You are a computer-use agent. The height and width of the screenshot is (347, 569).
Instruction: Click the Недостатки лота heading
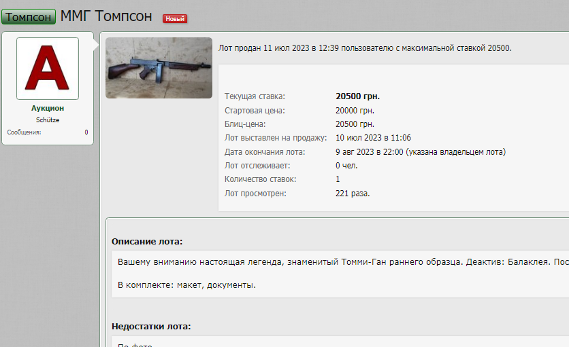tap(151, 327)
